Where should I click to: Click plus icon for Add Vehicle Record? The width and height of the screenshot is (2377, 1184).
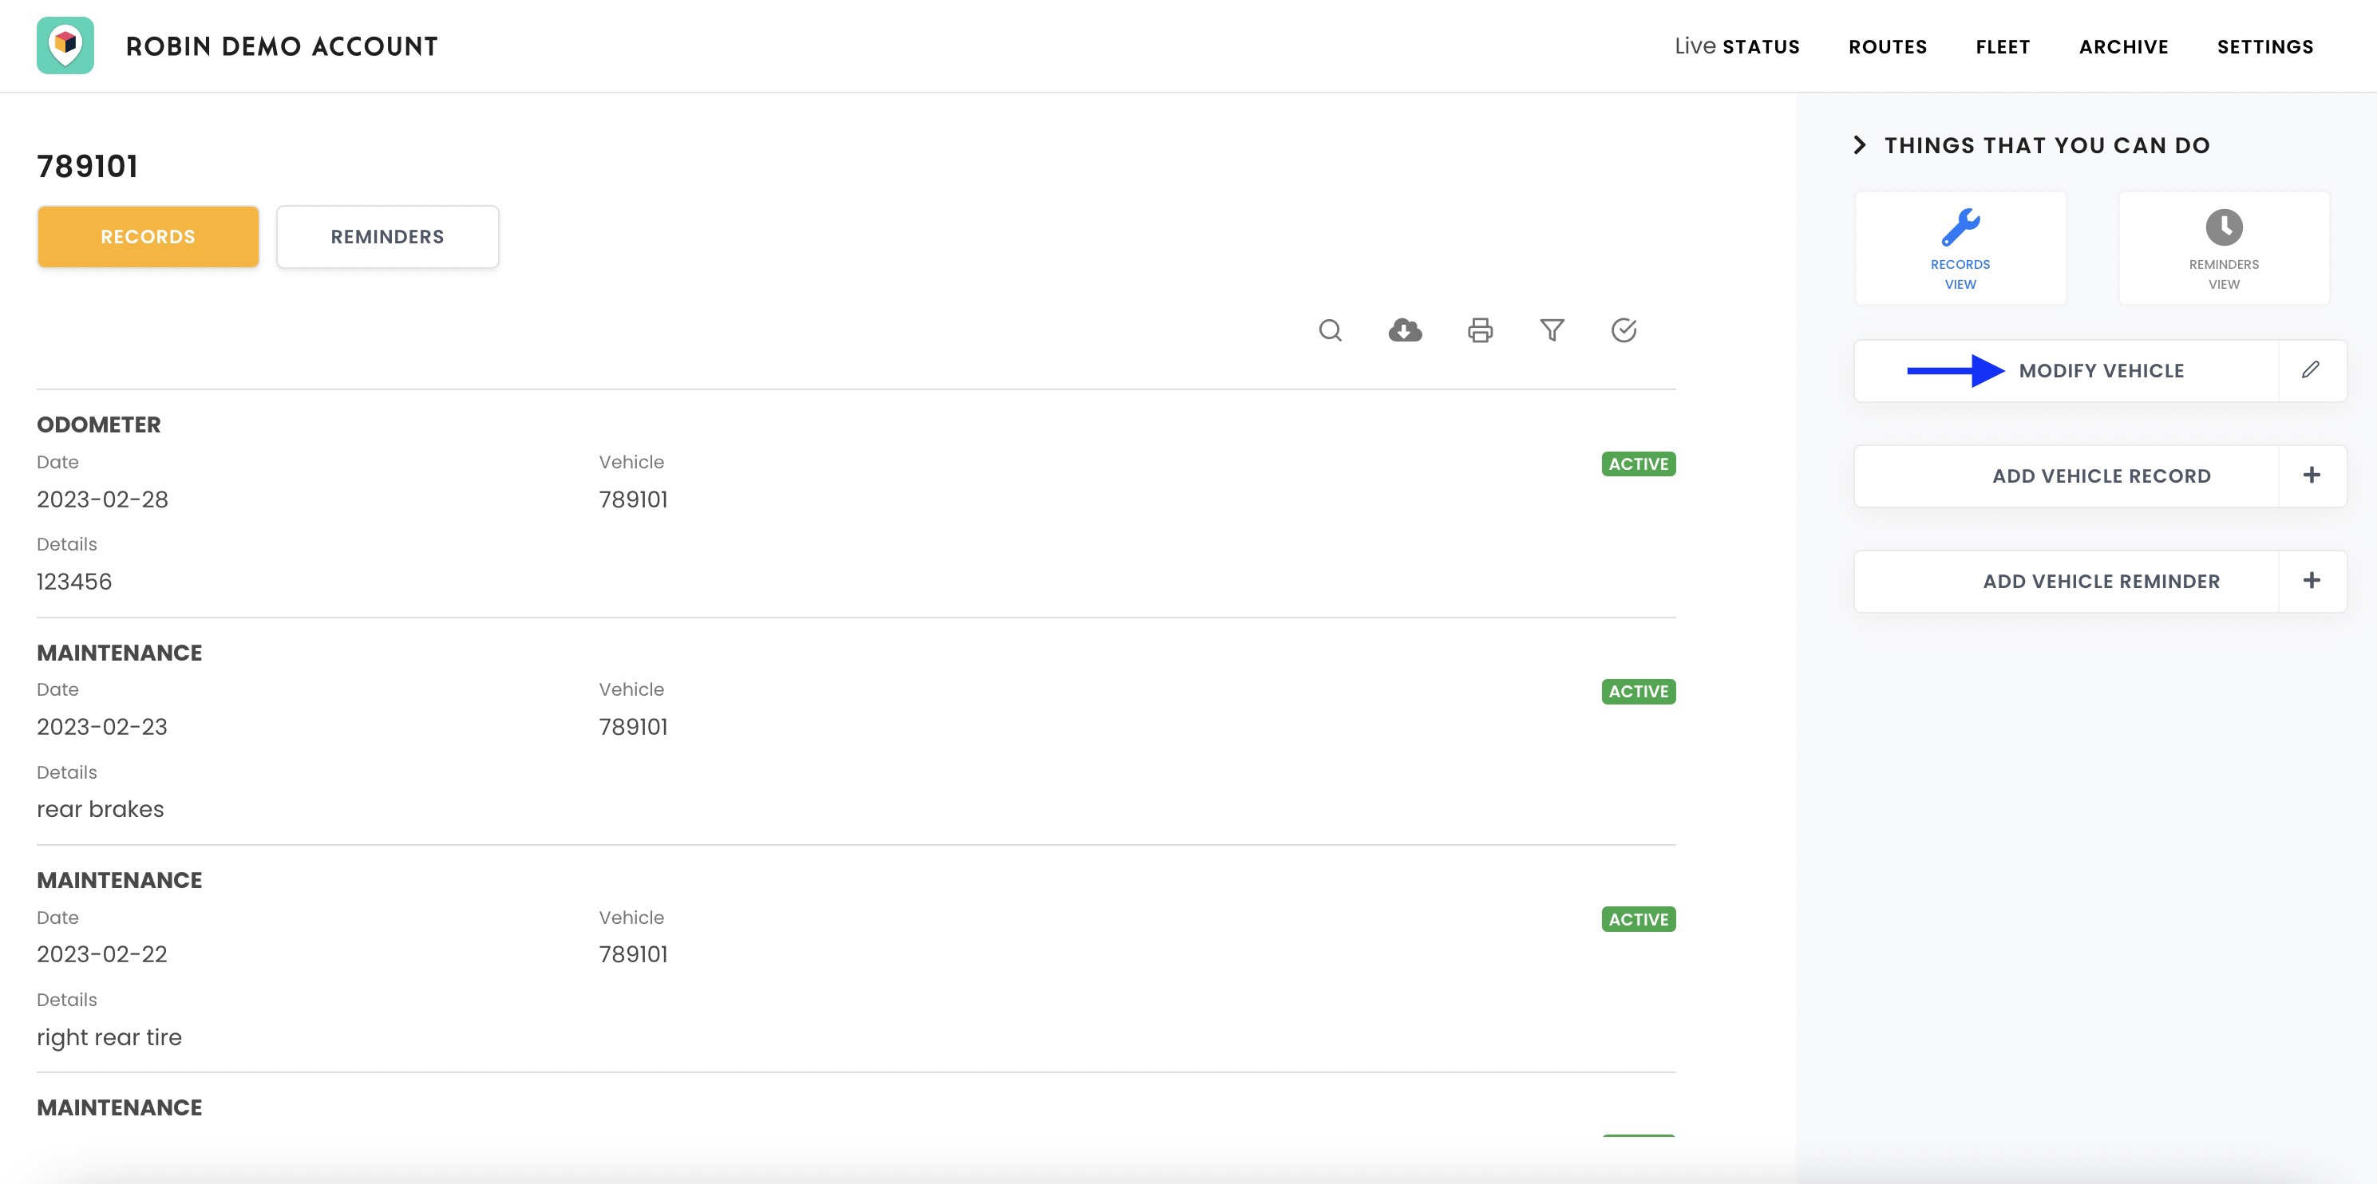[x=2312, y=475]
